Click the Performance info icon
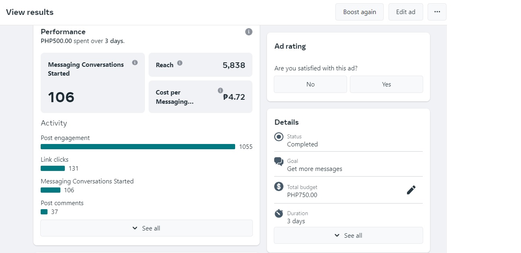This screenshot has width=521, height=253. [249, 32]
